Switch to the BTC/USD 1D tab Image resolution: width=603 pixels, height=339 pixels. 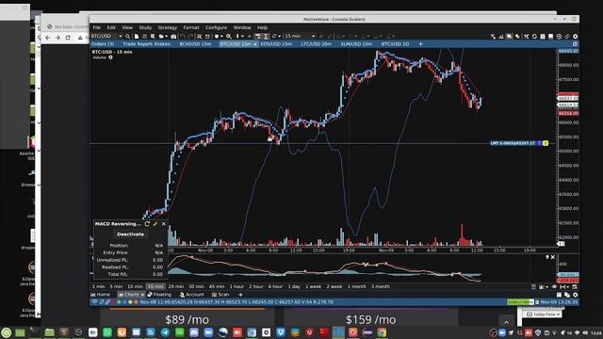pyautogui.click(x=395, y=44)
